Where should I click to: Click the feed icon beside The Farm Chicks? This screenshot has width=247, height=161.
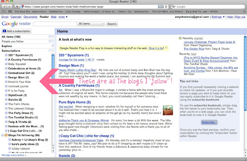click(x=6, y=104)
